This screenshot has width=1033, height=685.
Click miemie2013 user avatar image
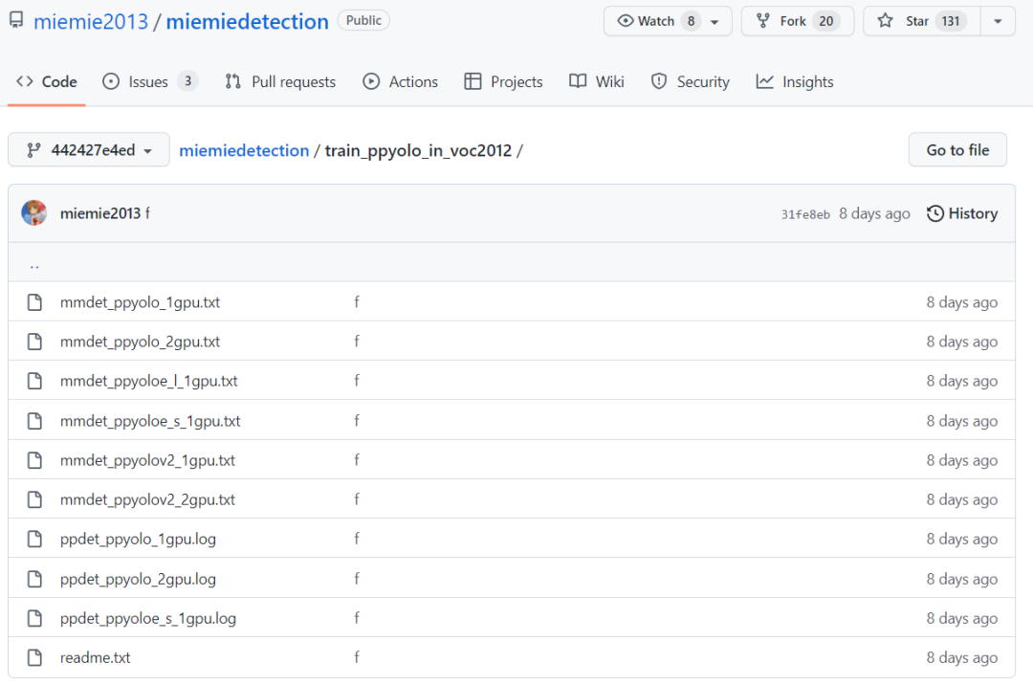pos(34,212)
